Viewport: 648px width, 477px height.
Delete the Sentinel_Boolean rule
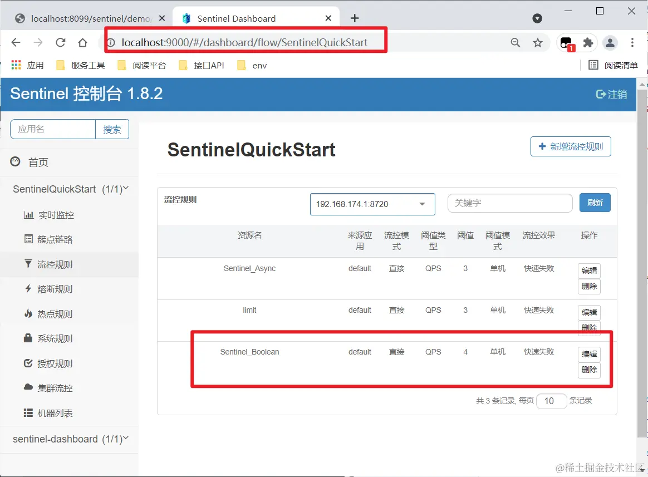(x=589, y=370)
